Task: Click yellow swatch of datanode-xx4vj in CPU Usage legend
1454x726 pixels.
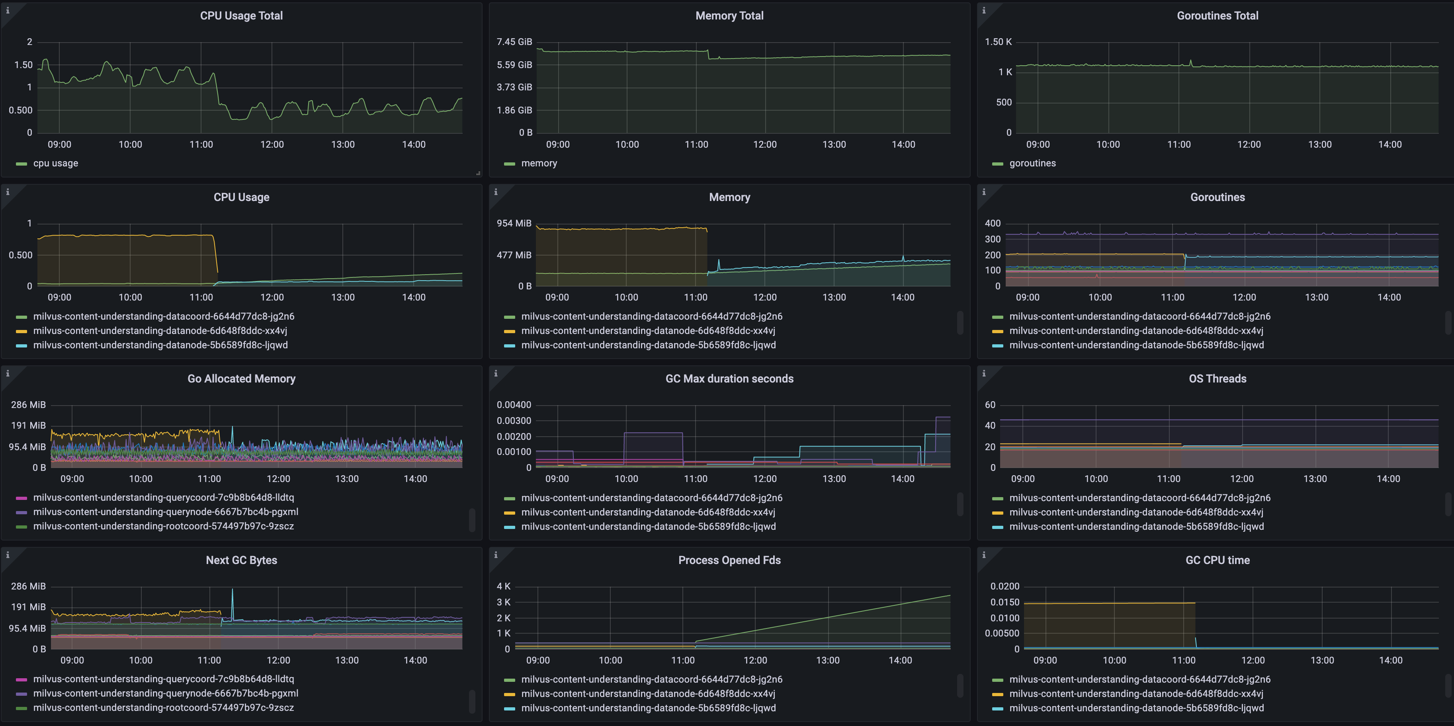Action: point(21,332)
